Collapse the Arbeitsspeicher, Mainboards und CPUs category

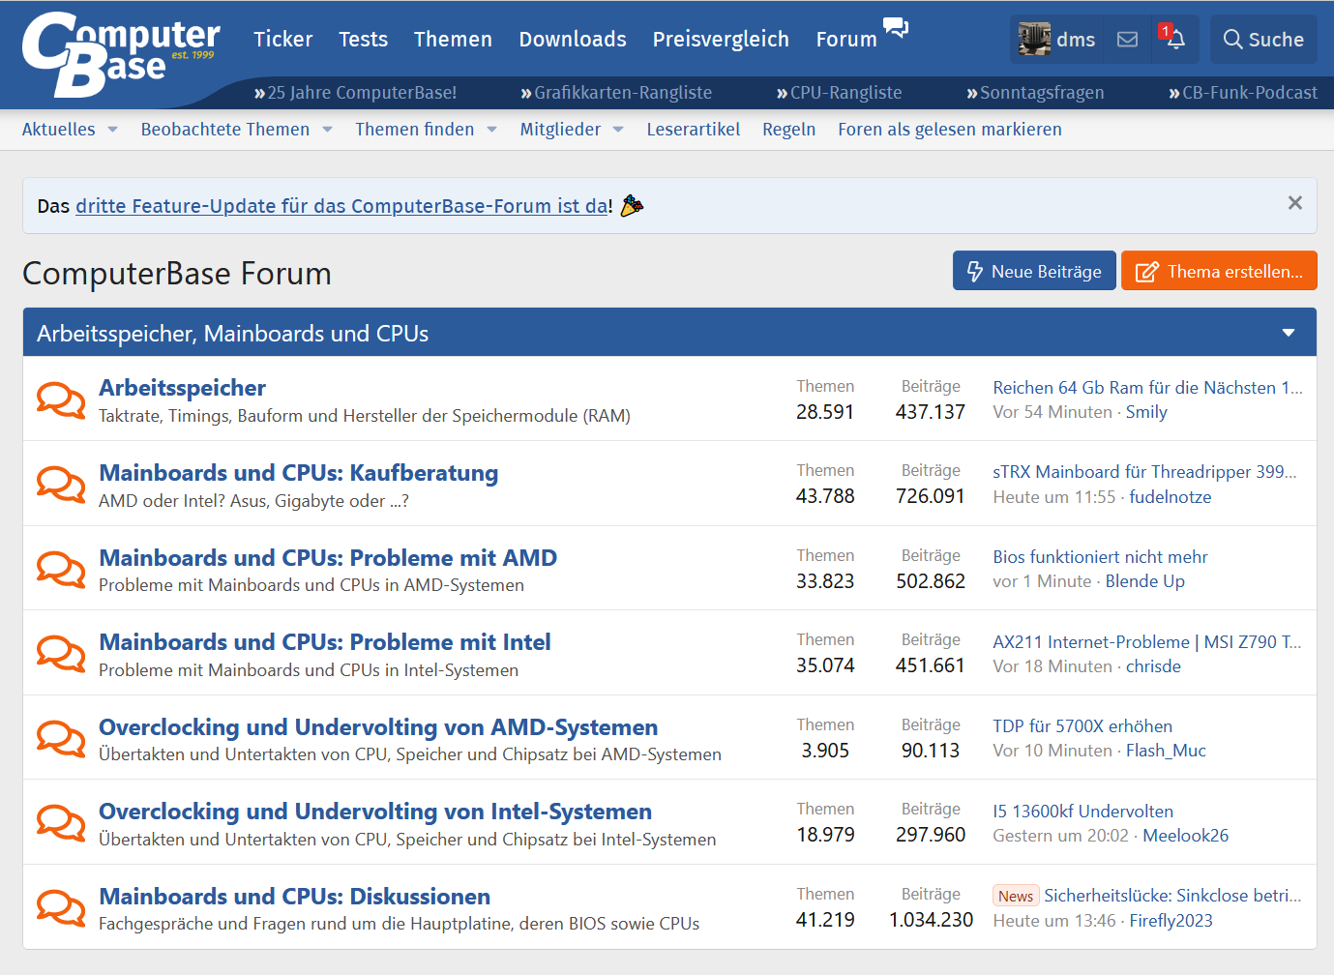(x=1289, y=333)
